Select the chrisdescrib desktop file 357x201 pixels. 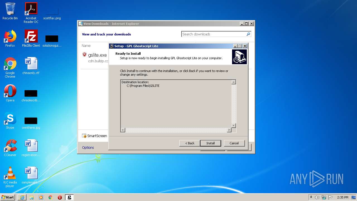pyautogui.click(x=31, y=95)
